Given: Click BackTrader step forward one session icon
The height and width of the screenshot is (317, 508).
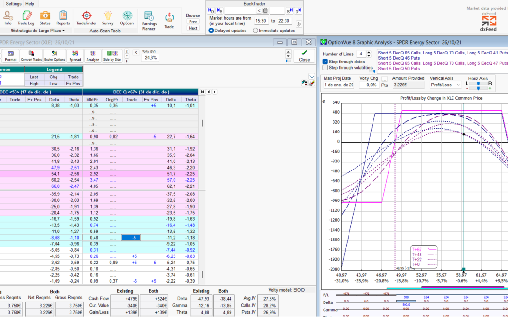Looking at the screenshot, I should pyautogui.click(x=290, y=11).
